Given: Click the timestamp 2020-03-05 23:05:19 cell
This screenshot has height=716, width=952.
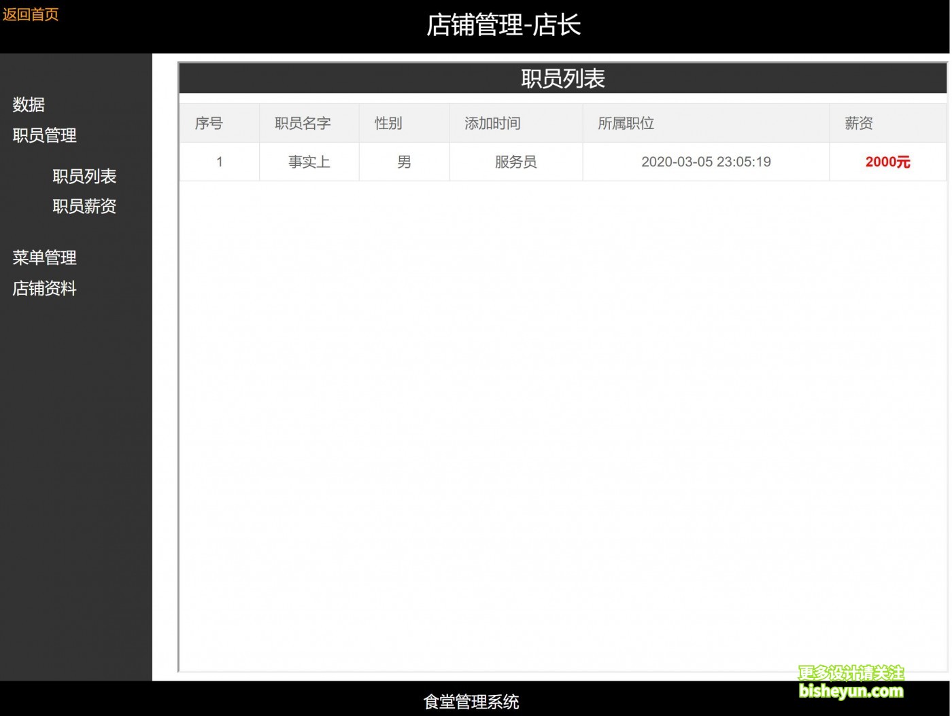Looking at the screenshot, I should pos(706,162).
